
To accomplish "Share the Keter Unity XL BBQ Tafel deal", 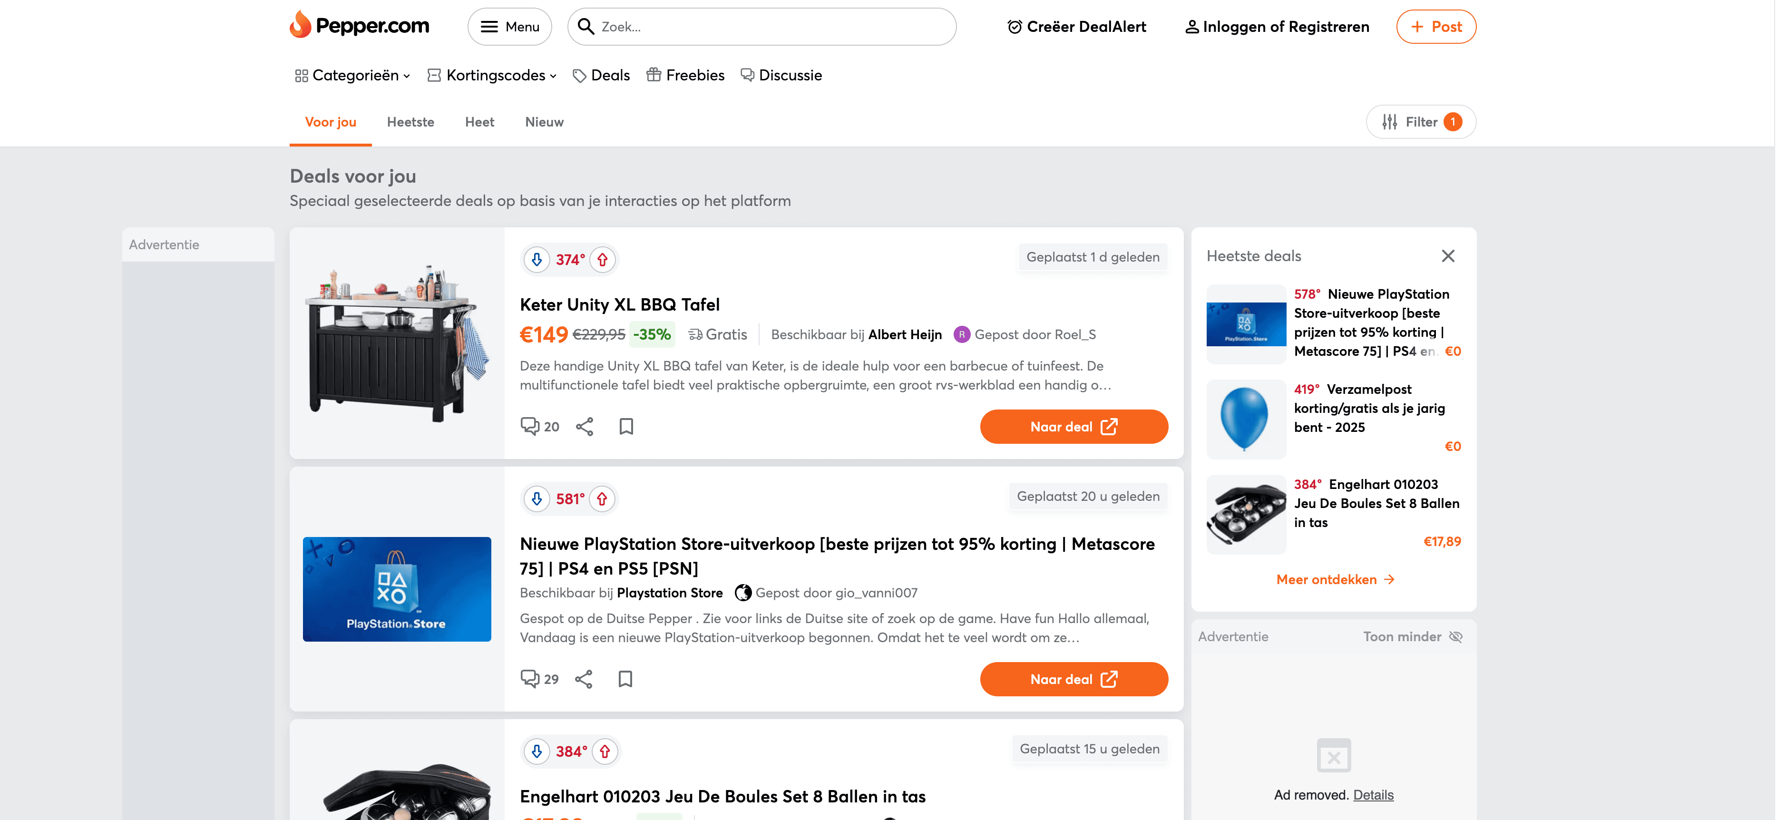I will (585, 426).
